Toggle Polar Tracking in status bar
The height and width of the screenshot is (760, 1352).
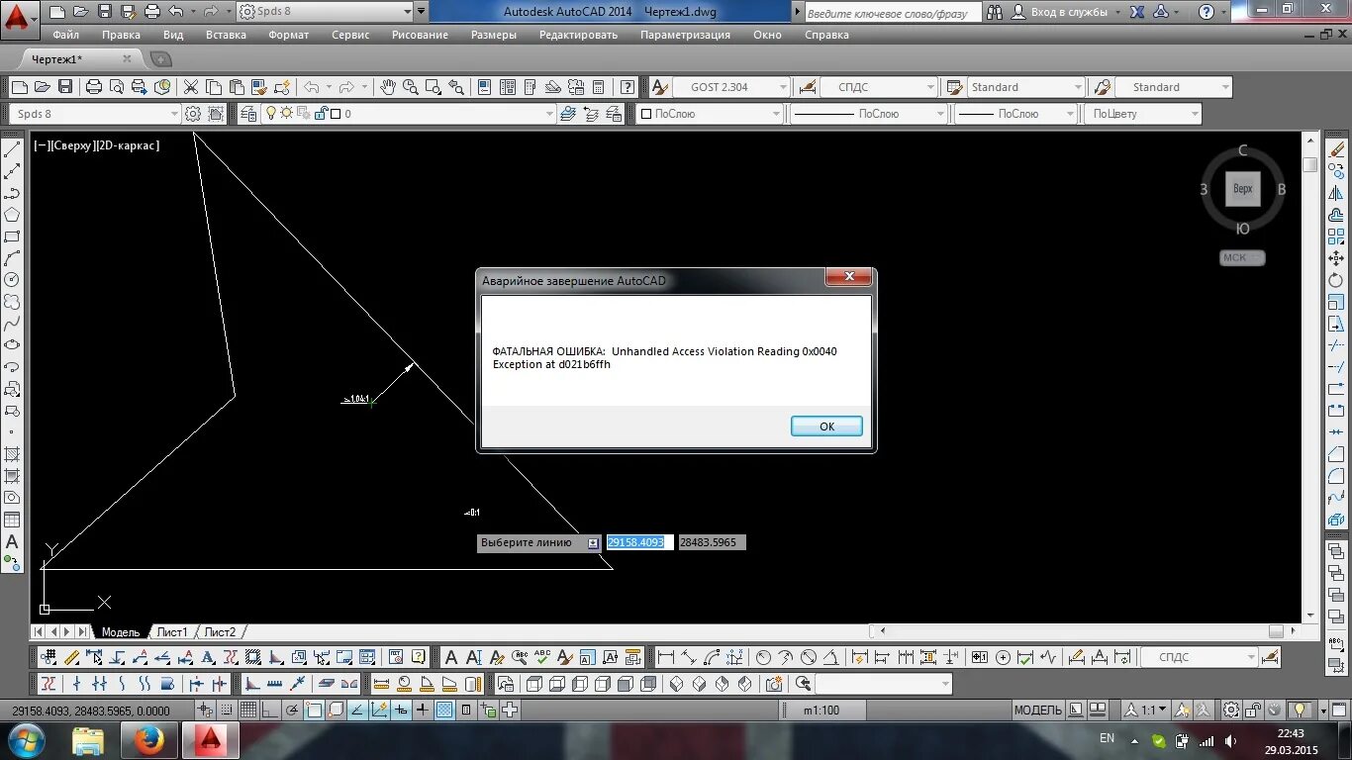292,710
